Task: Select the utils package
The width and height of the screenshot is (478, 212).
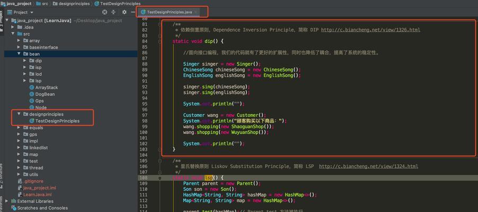Action: pos(33,174)
